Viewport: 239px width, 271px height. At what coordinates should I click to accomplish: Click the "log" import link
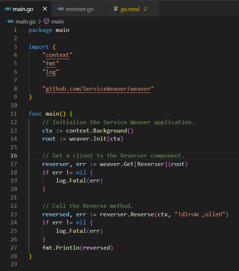click(51, 72)
